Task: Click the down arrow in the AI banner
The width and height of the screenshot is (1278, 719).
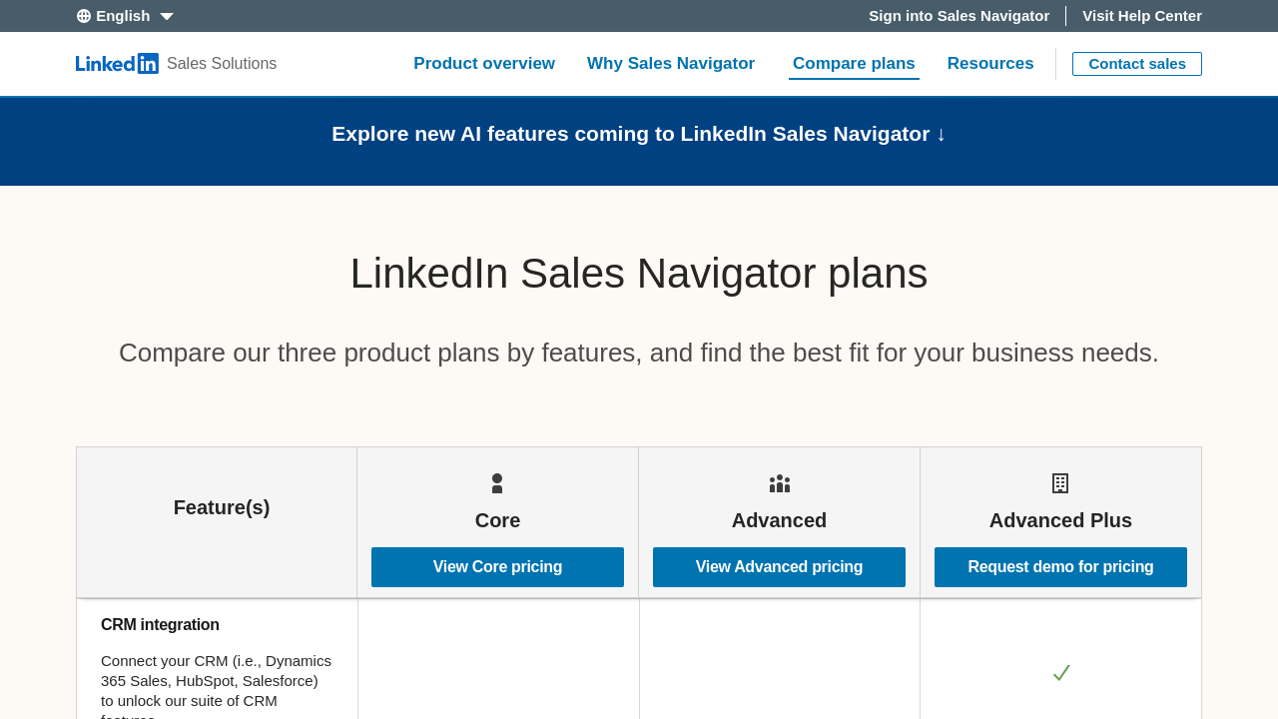Action: [x=940, y=132]
